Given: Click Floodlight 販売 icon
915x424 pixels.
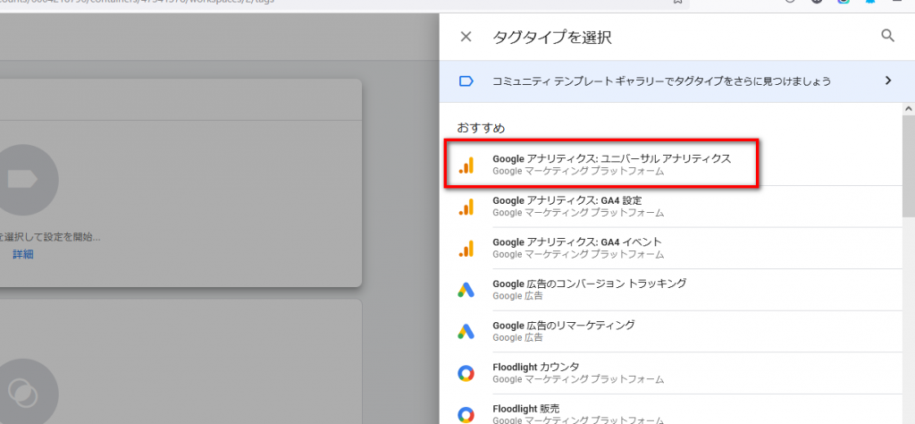Looking at the screenshot, I should [x=466, y=415].
